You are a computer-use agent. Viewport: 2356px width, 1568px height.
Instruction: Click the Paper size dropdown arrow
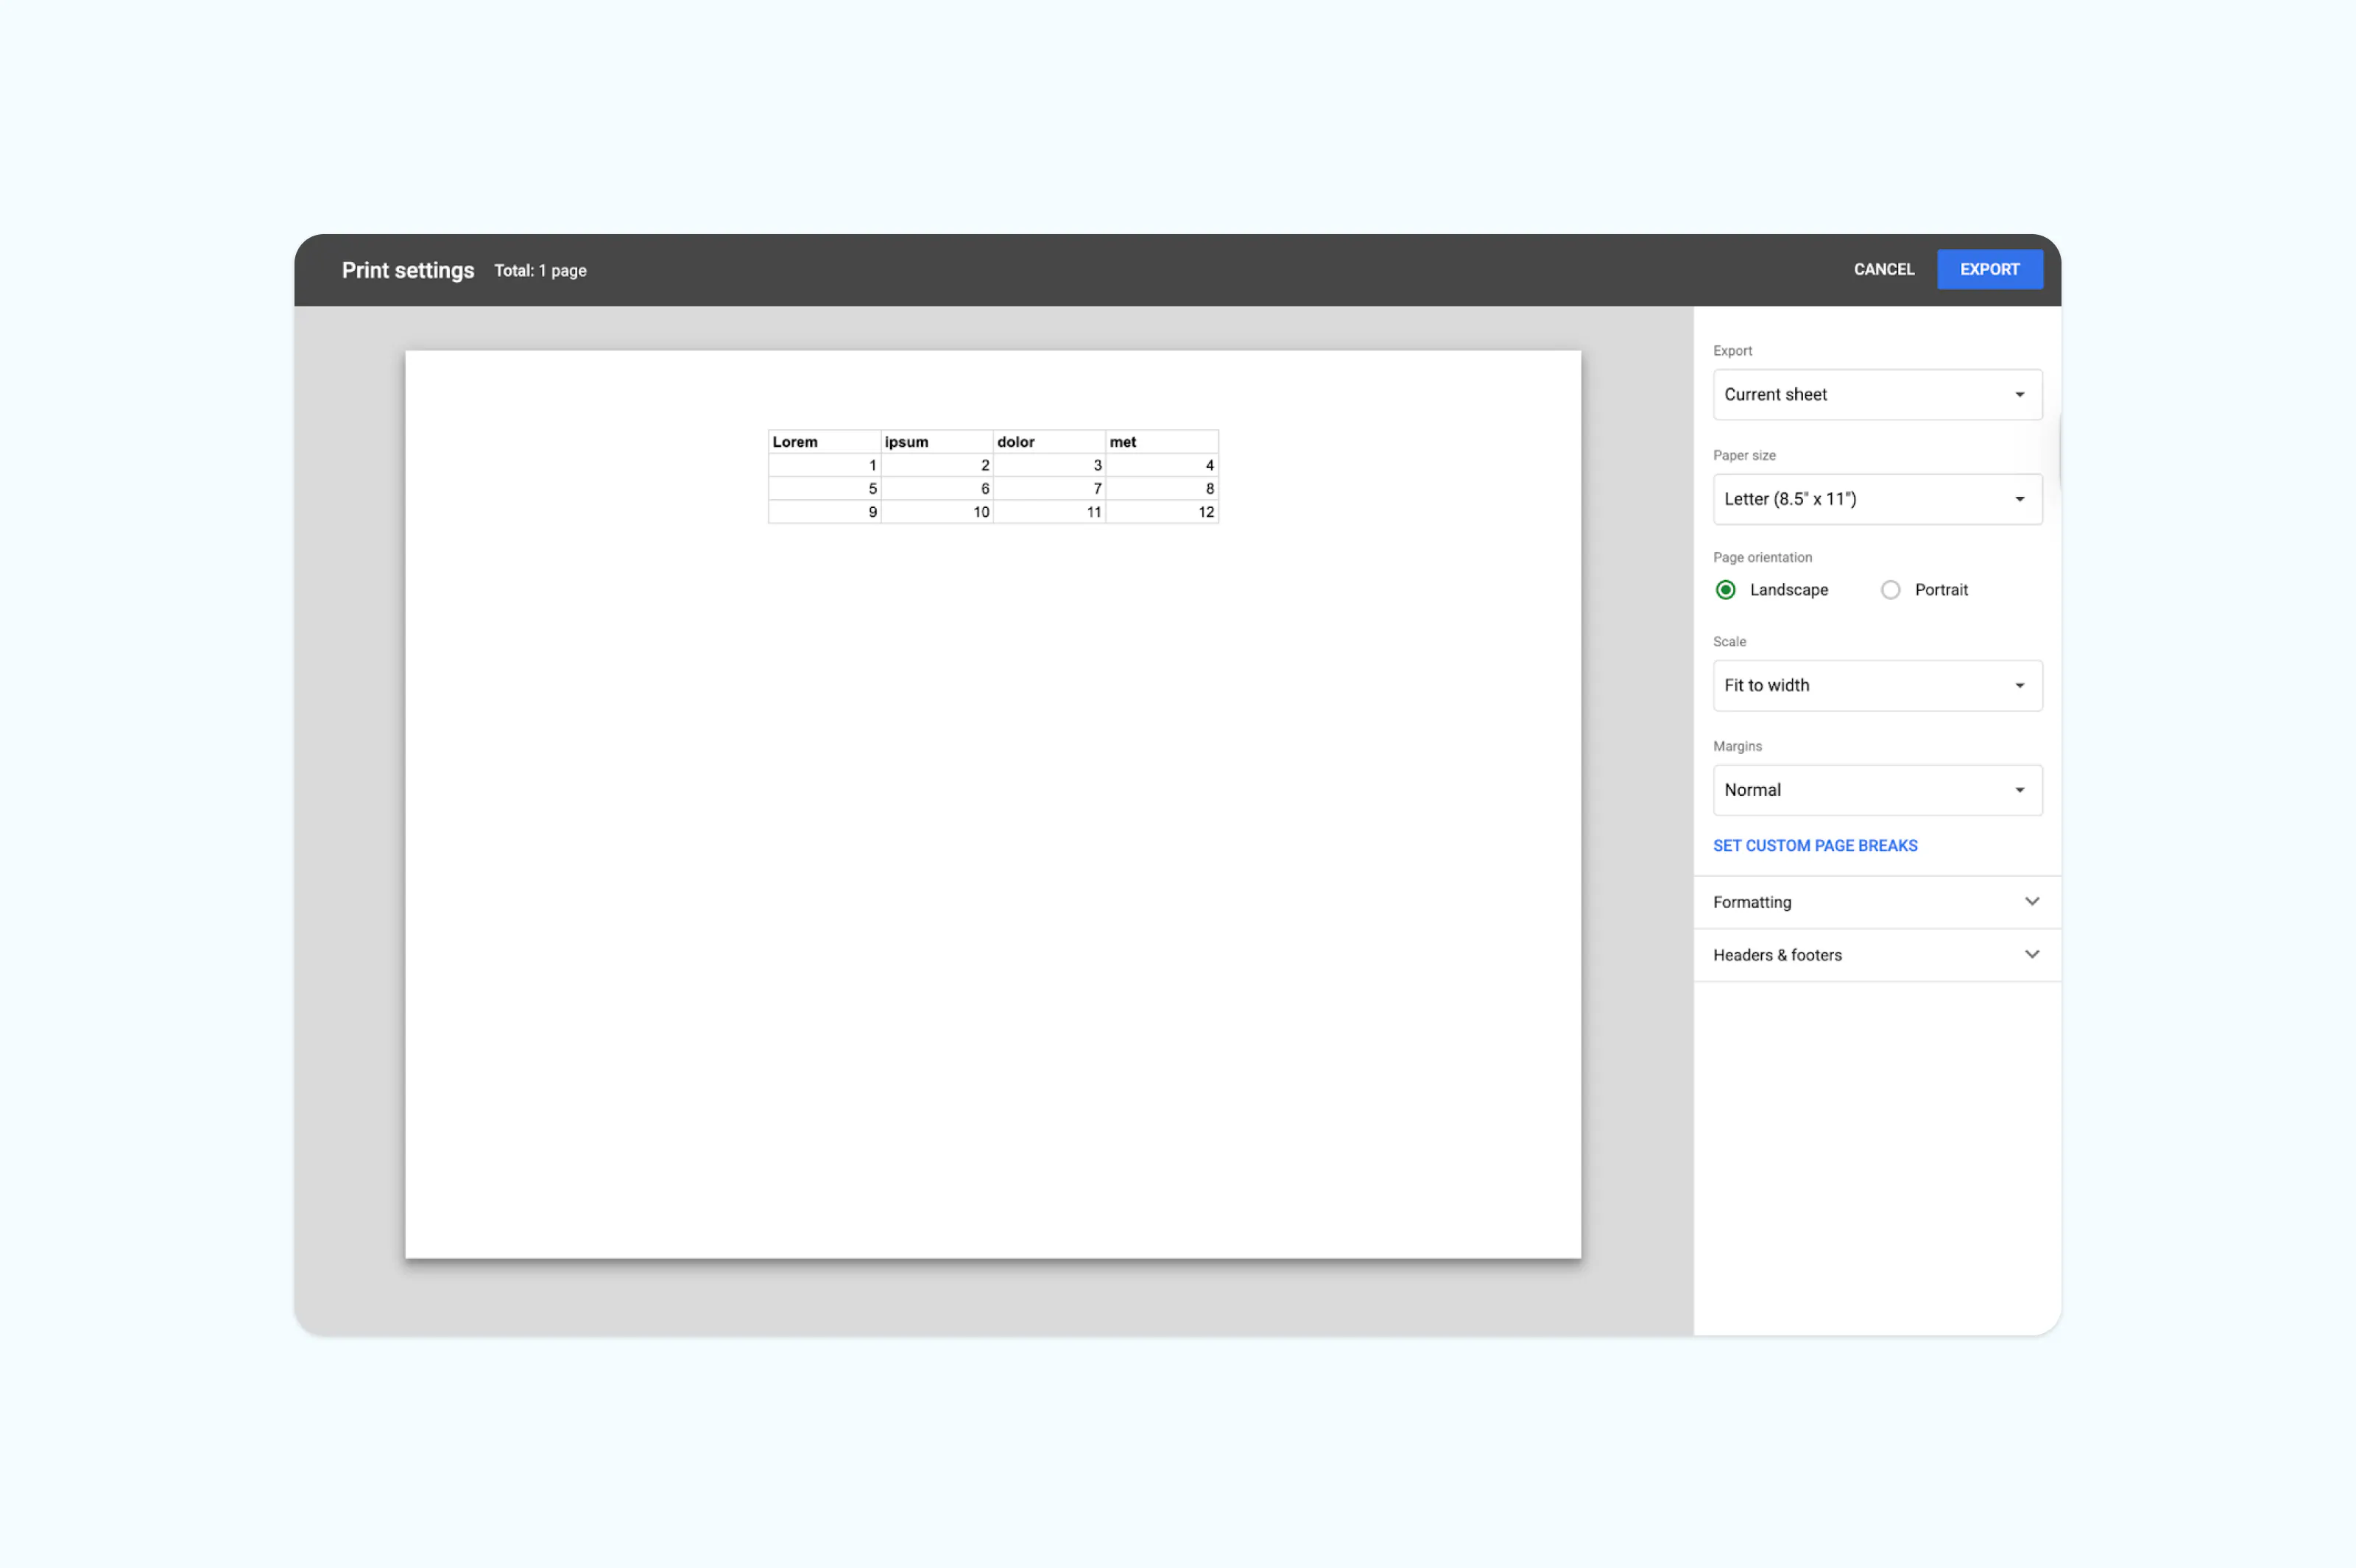click(x=2019, y=499)
